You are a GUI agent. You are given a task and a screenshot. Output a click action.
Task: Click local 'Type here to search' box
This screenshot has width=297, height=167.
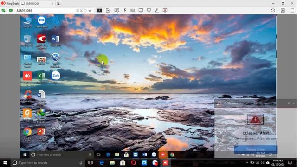click(x=47, y=163)
